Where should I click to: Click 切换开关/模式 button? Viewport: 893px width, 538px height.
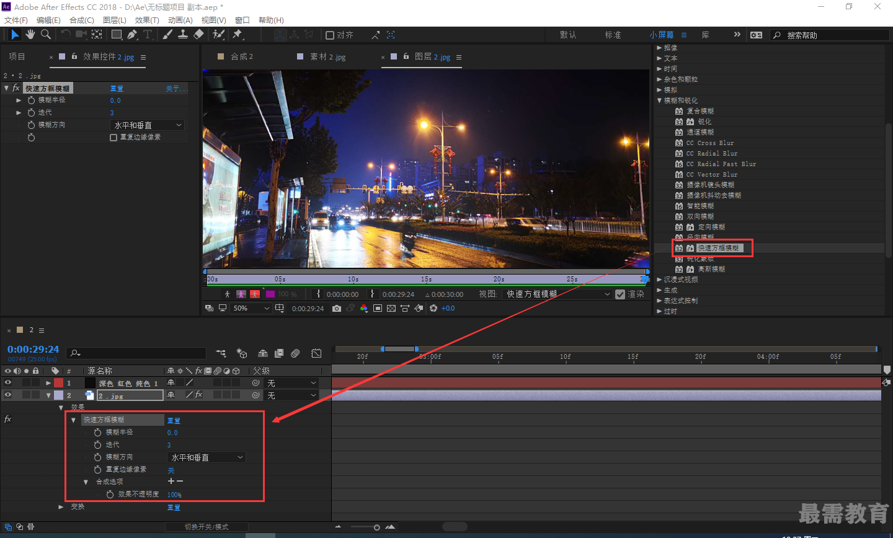pyautogui.click(x=207, y=527)
